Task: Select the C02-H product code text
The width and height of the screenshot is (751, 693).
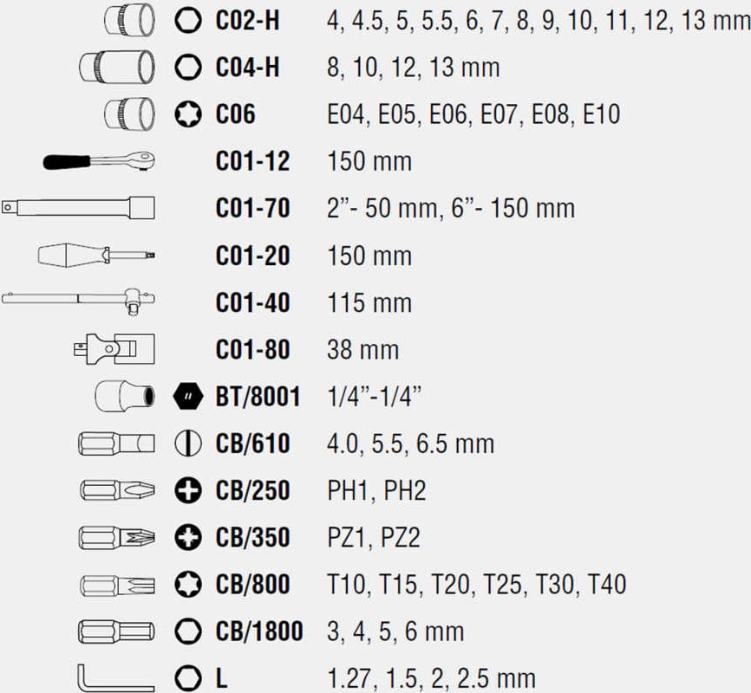Action: pos(247,19)
